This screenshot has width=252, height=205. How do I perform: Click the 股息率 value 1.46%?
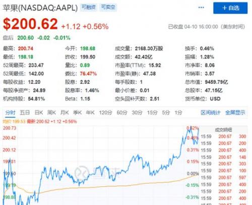[92, 91]
